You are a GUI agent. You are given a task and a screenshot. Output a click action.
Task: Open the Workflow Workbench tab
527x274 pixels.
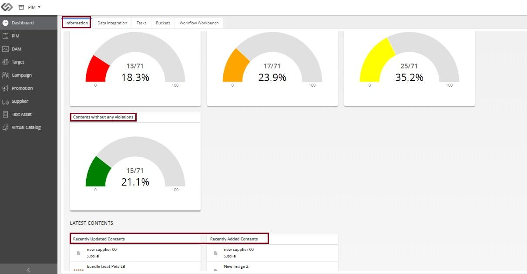click(x=199, y=23)
